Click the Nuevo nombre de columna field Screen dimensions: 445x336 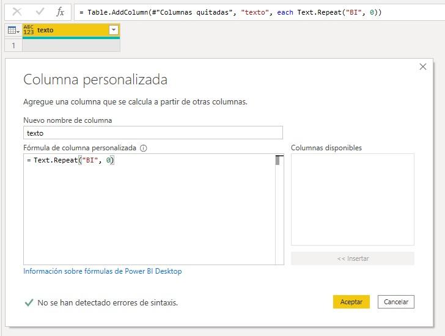[153, 133]
